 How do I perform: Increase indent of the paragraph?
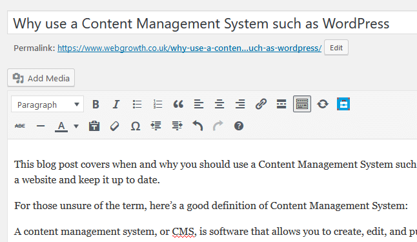tap(177, 126)
